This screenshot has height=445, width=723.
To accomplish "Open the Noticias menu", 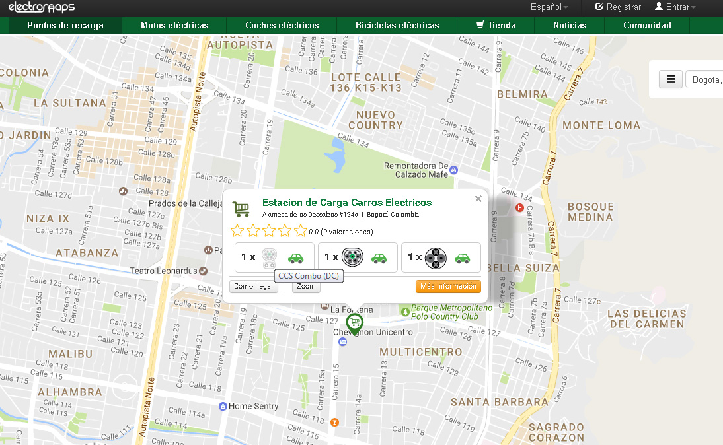I will pos(570,25).
